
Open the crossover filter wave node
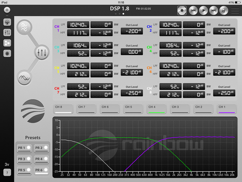coord(25,28)
